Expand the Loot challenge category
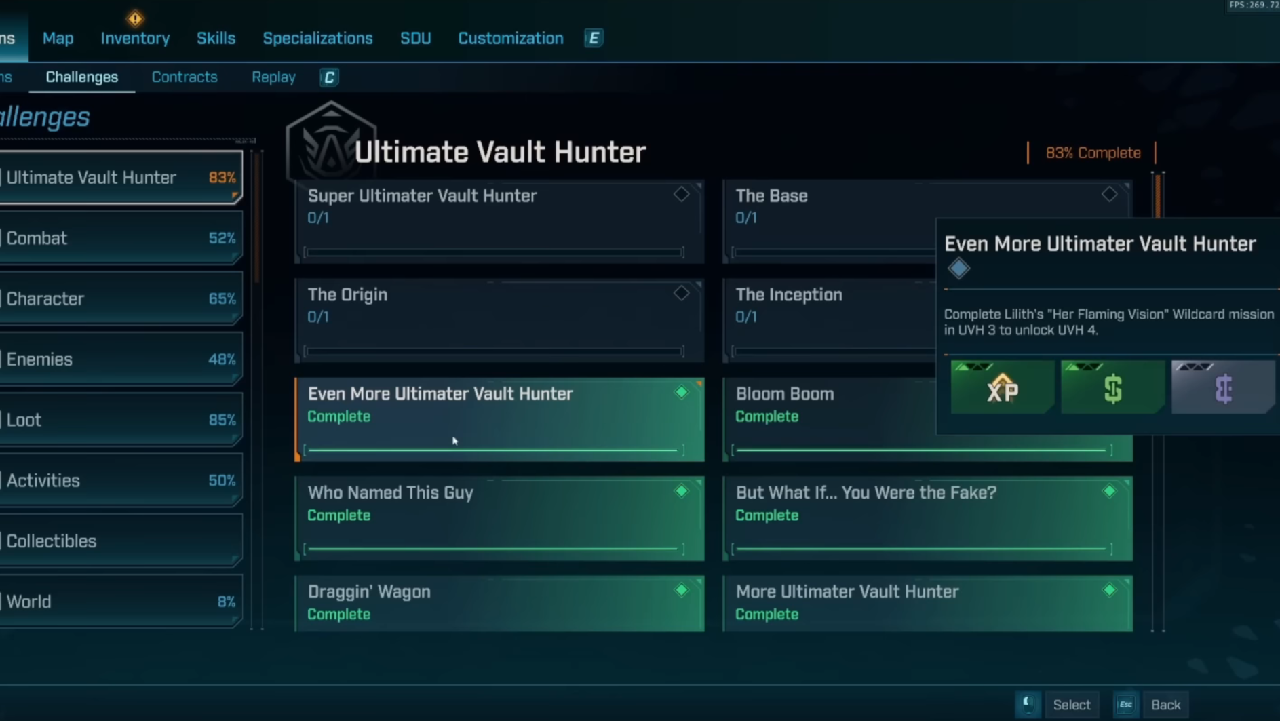 point(121,420)
